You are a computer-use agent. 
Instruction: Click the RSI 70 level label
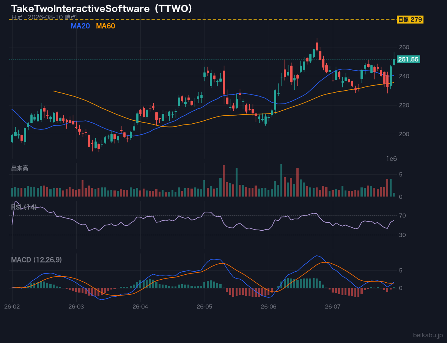pos(402,216)
